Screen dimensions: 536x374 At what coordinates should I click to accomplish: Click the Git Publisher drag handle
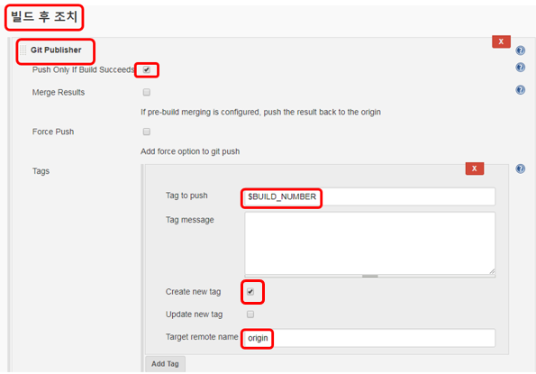pos(23,50)
